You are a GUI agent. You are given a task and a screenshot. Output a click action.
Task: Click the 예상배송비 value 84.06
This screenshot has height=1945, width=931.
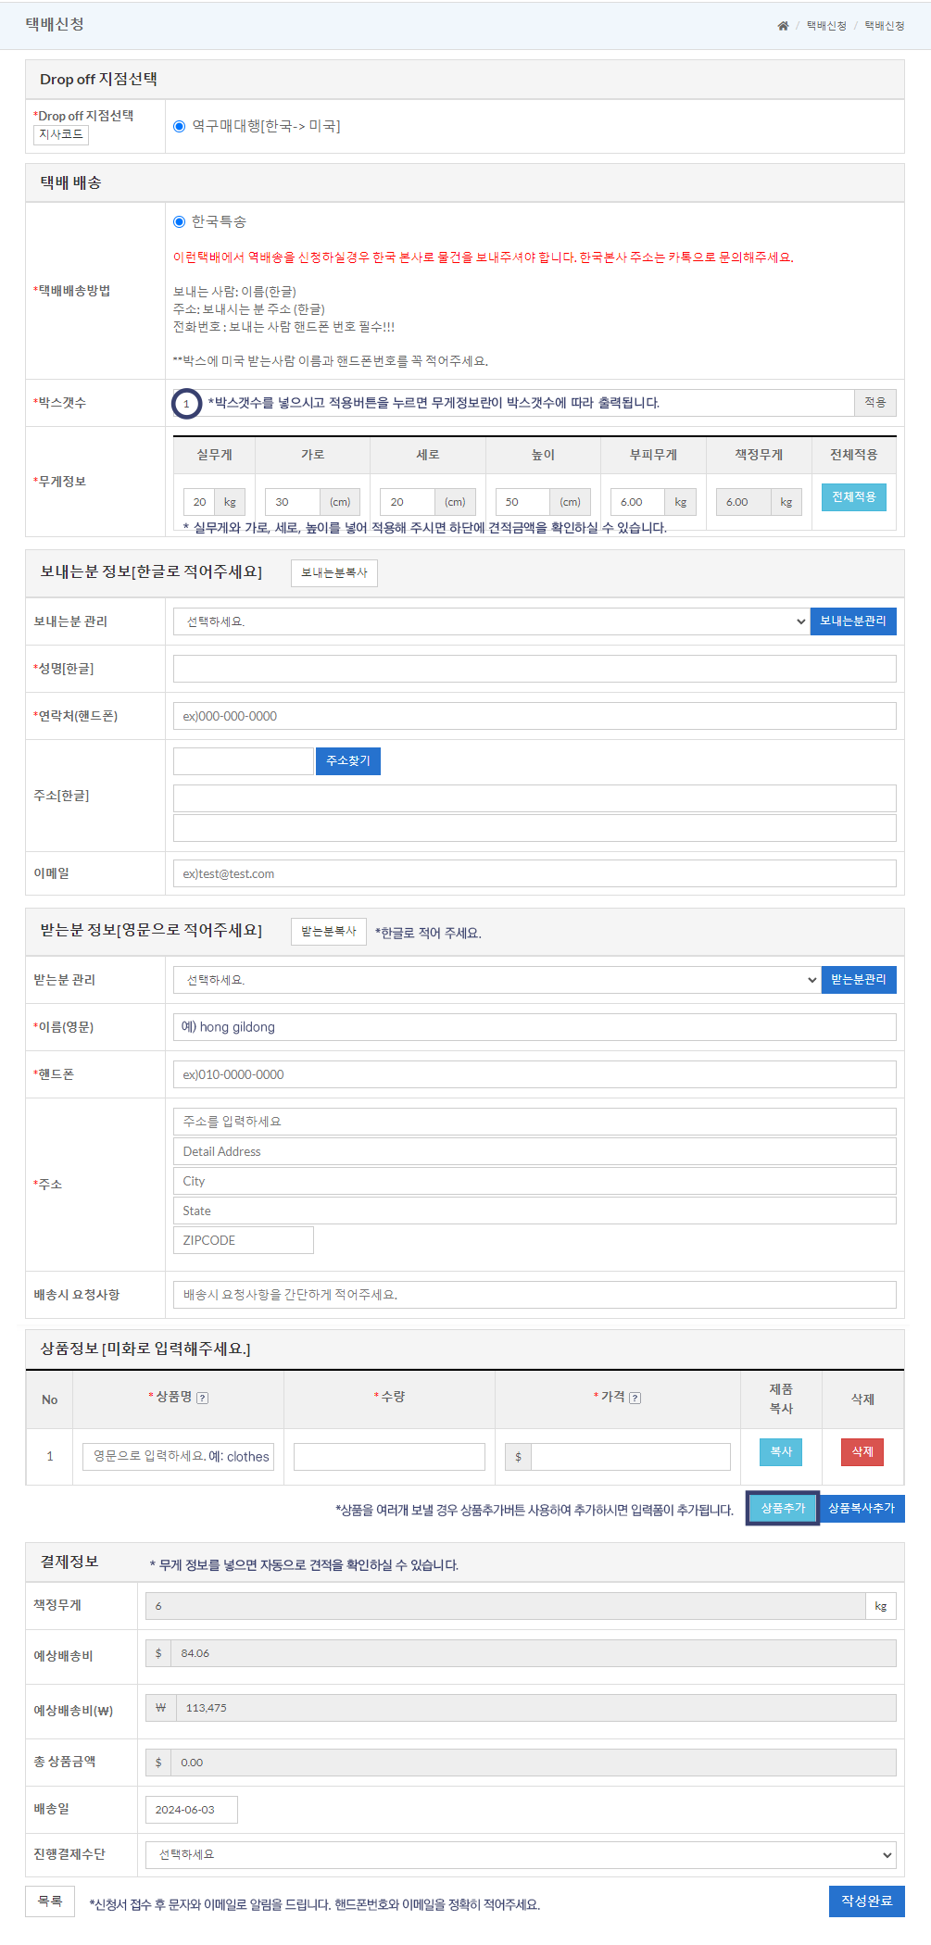pos(534,1653)
